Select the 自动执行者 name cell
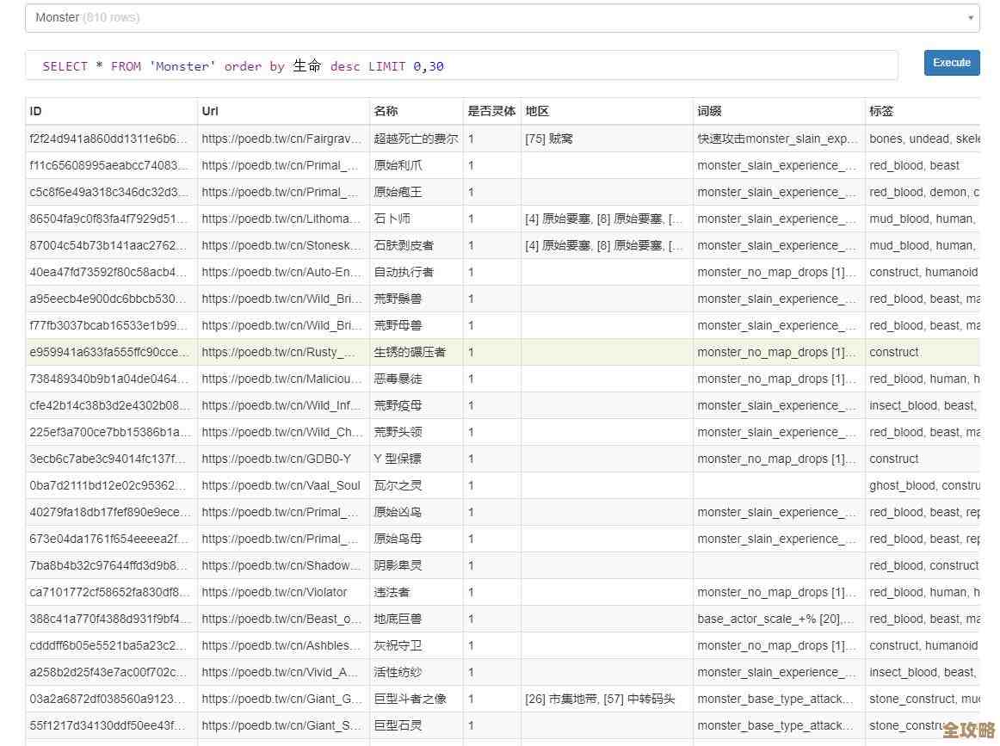 404,272
